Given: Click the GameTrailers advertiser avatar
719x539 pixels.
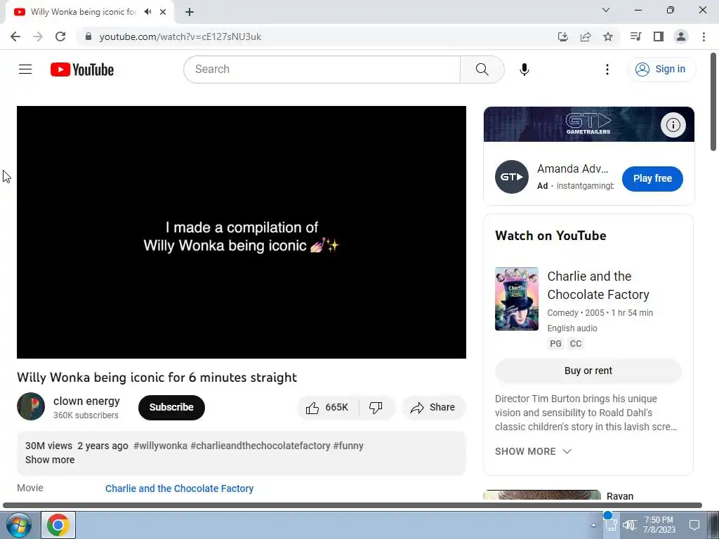Looking at the screenshot, I should tap(512, 177).
